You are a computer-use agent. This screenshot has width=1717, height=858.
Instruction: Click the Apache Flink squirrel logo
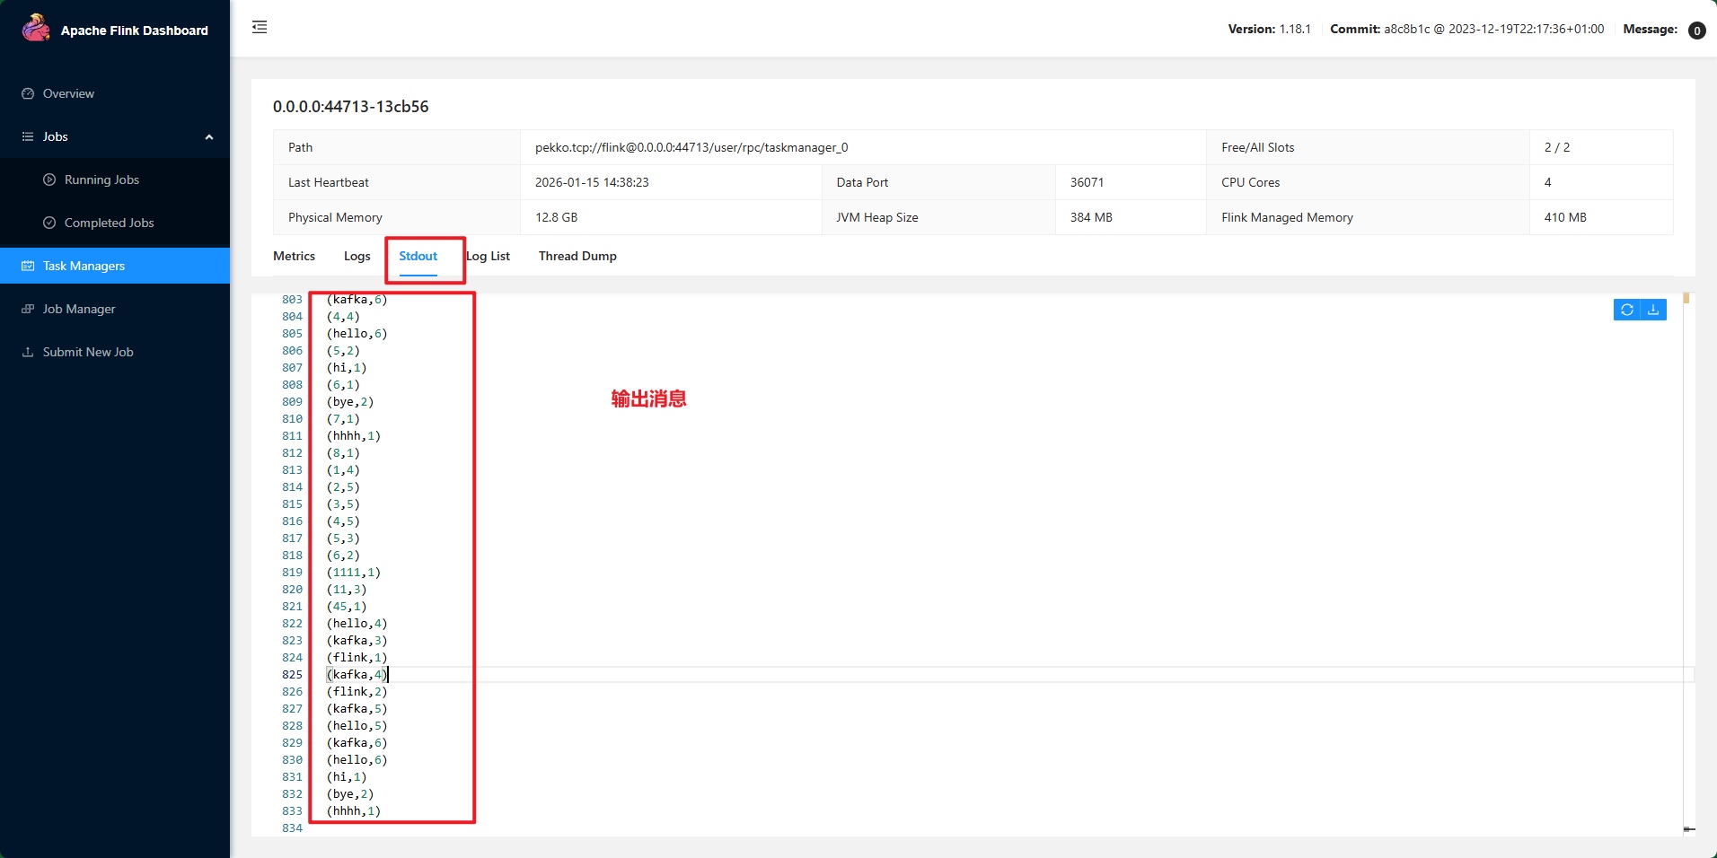[x=36, y=29]
